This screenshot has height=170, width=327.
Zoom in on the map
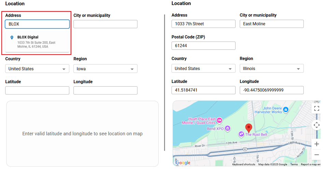316,144
